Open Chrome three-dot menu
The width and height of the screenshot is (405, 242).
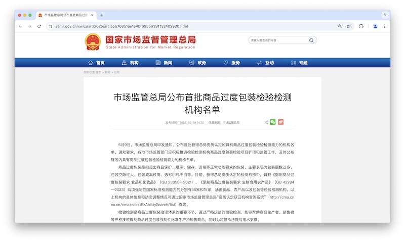click(x=384, y=26)
